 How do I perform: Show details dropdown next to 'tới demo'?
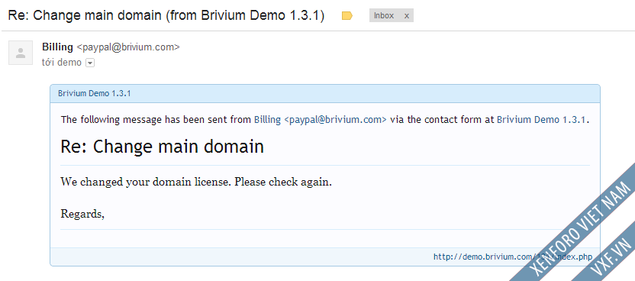[x=90, y=63]
